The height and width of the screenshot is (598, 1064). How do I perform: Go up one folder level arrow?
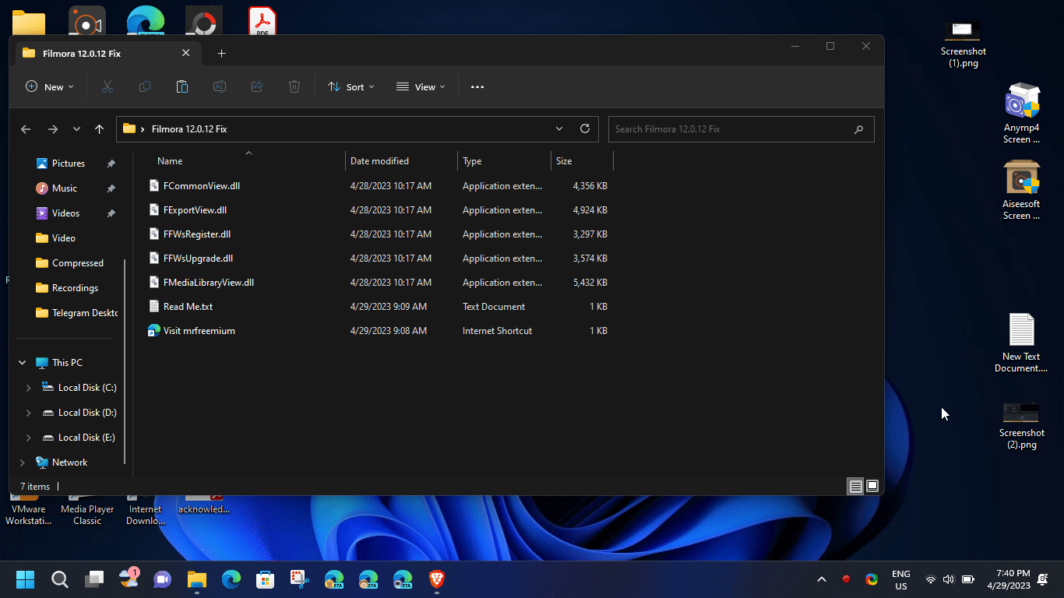click(99, 129)
